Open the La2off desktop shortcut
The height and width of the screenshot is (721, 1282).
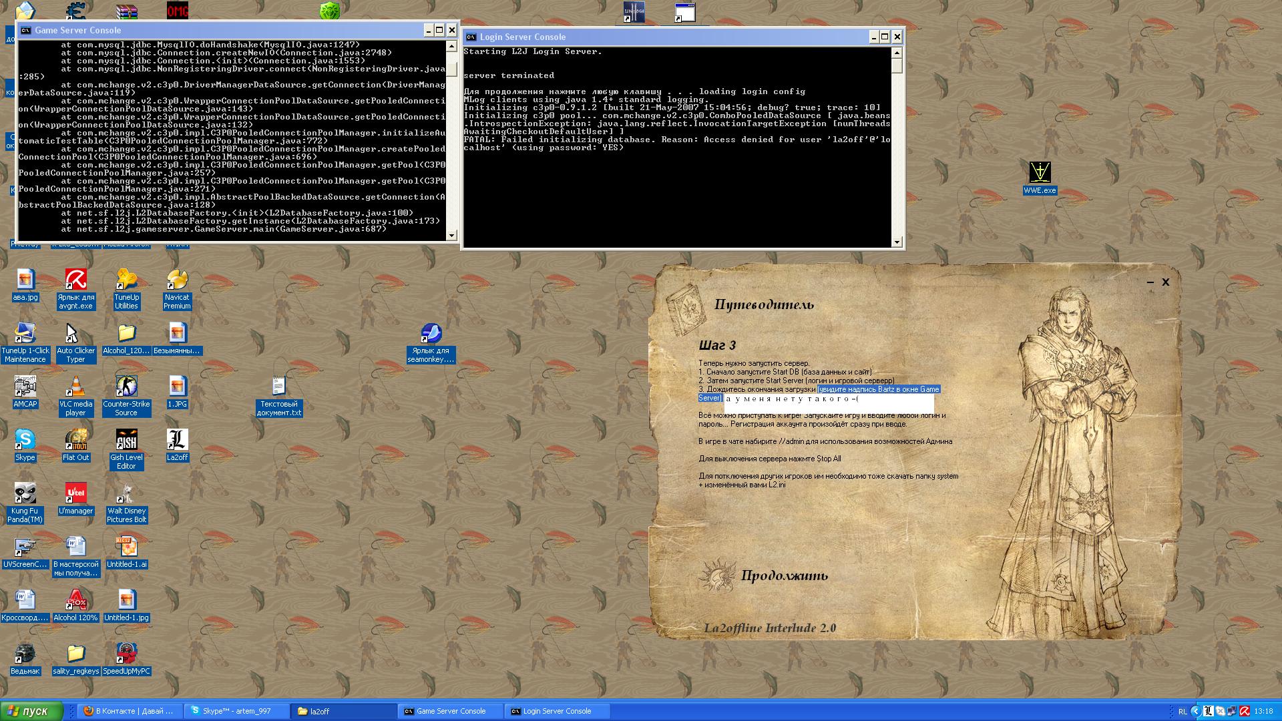pos(177,441)
